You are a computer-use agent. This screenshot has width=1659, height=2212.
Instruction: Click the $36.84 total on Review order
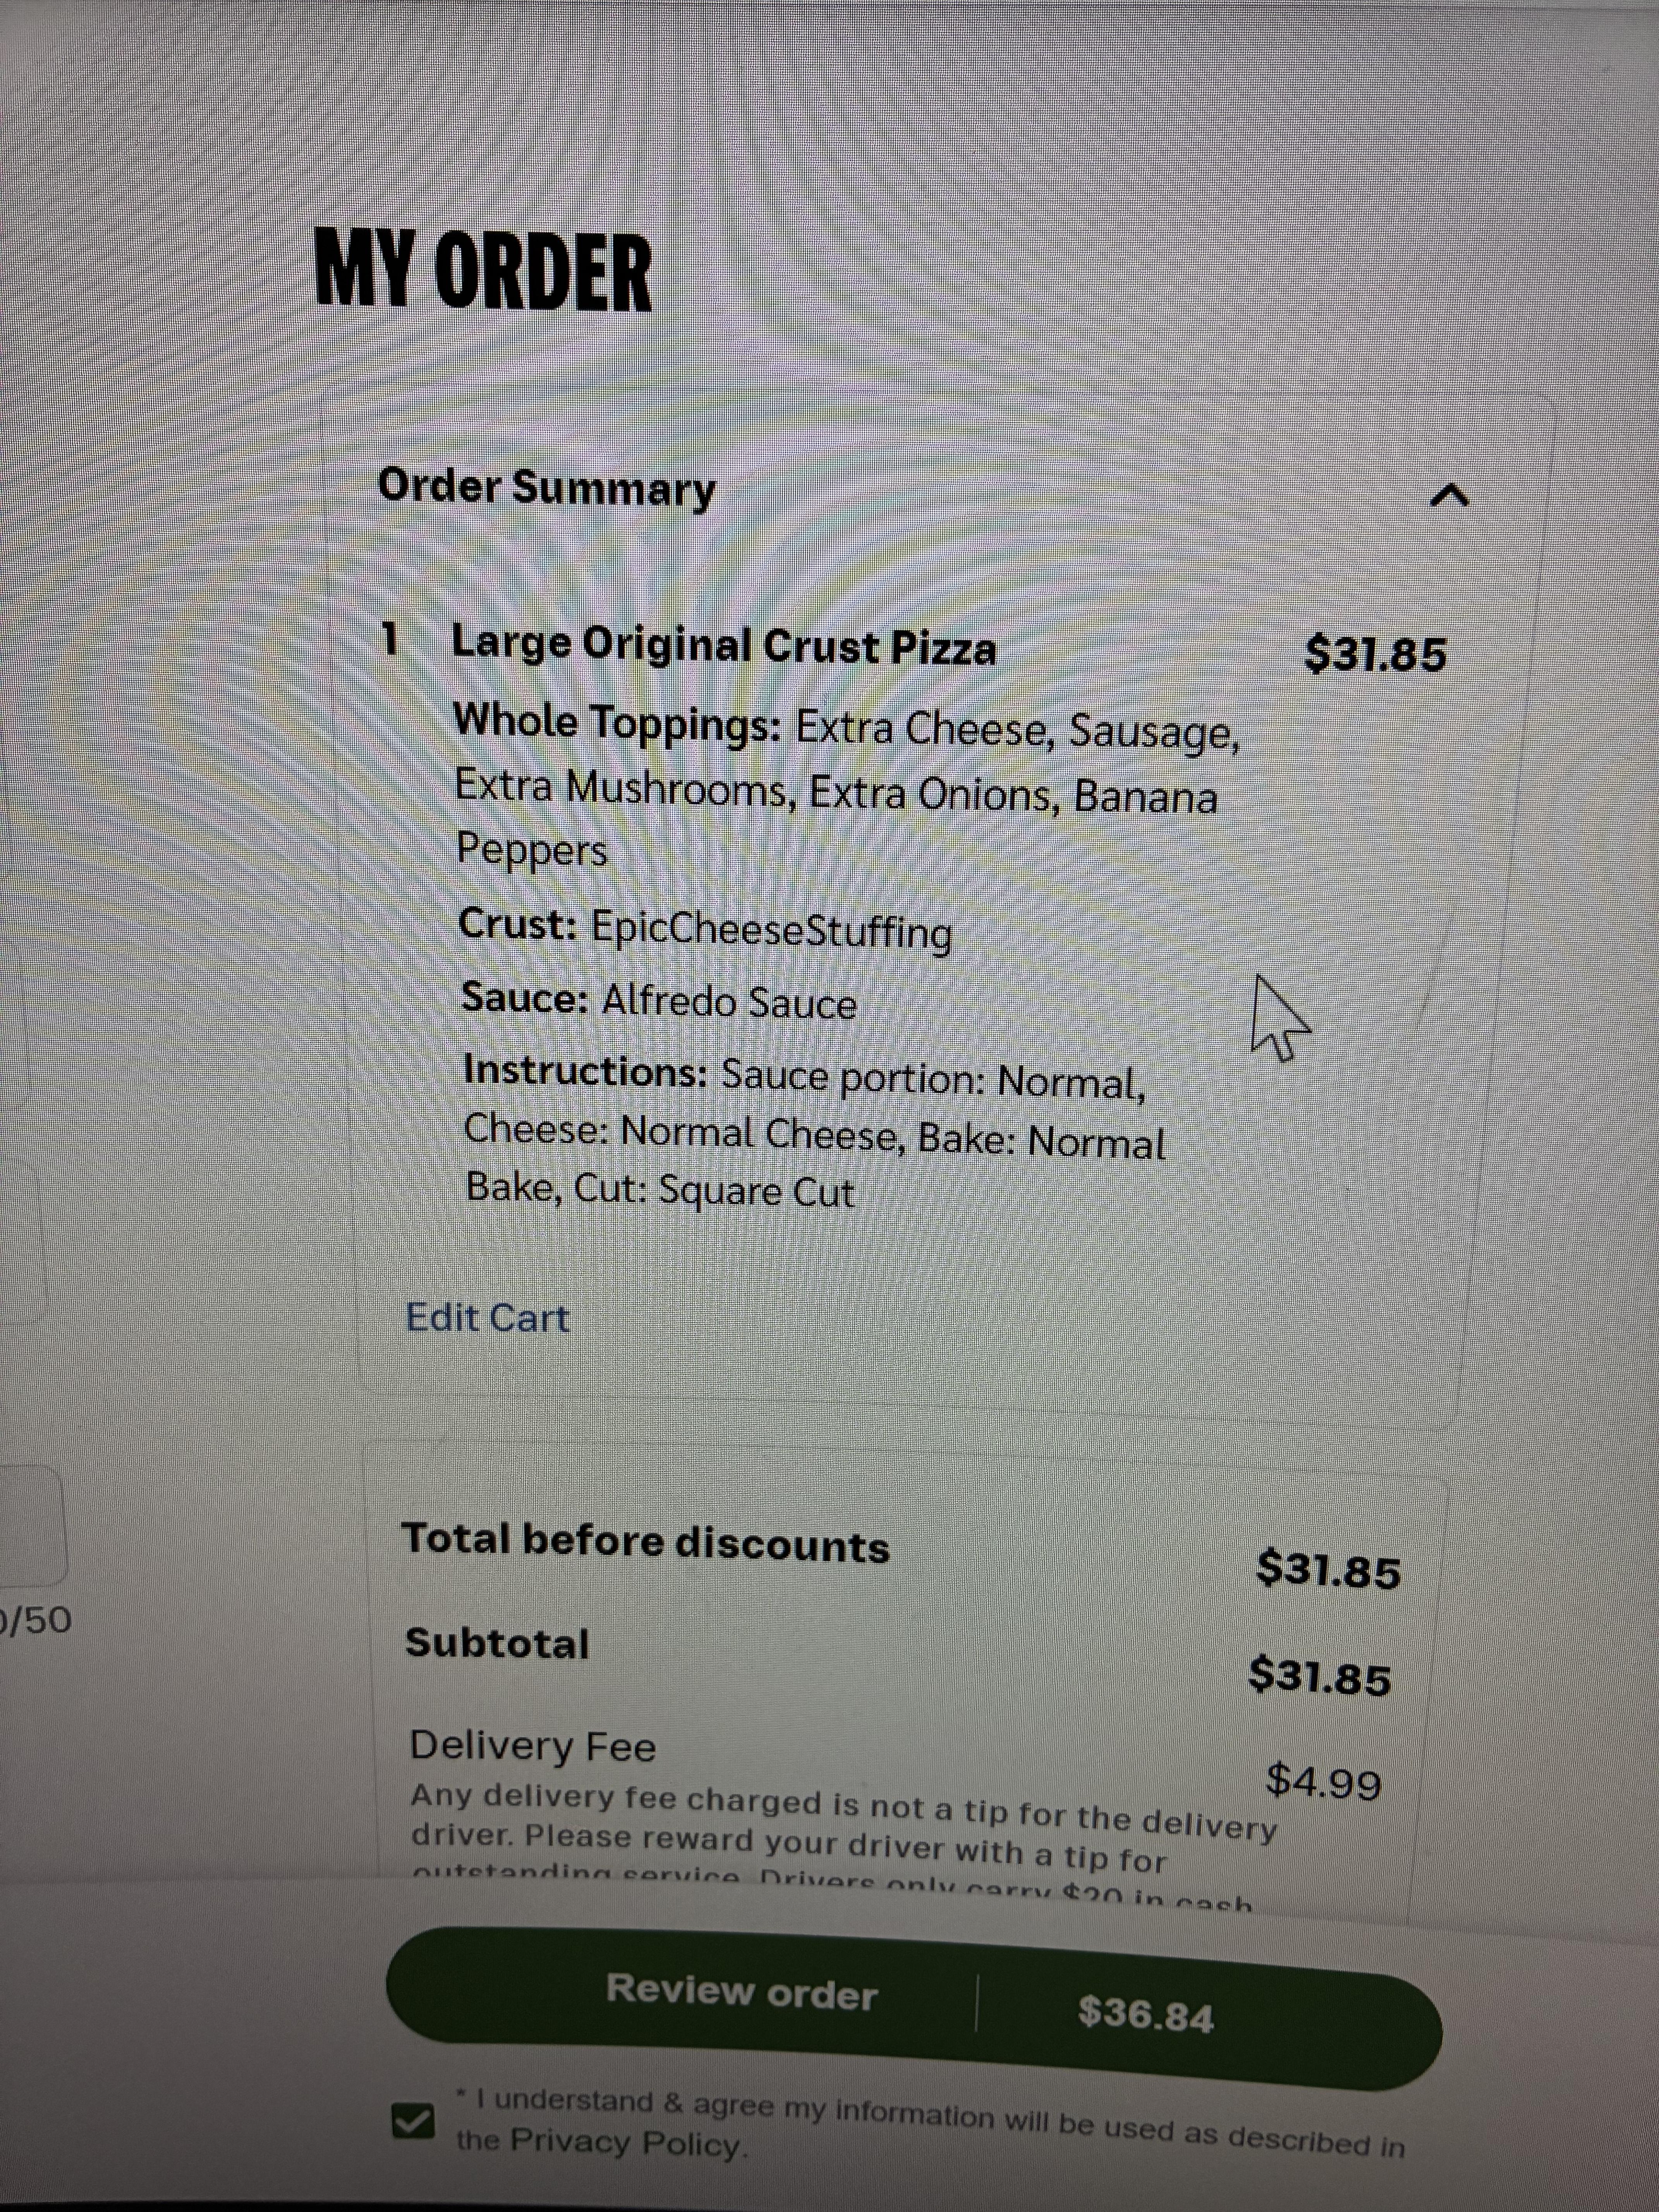[x=1146, y=2012]
